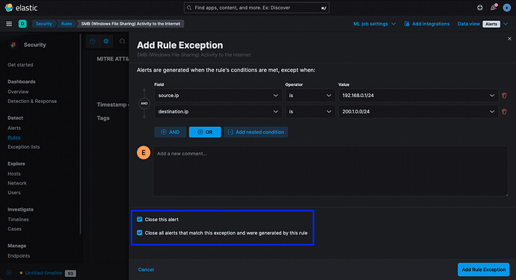Click the Rules breadcrumb
516x280 pixels.
66,24
